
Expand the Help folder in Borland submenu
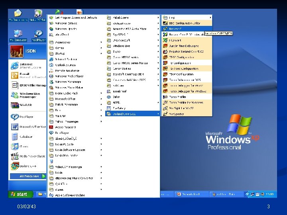pos(187,18)
